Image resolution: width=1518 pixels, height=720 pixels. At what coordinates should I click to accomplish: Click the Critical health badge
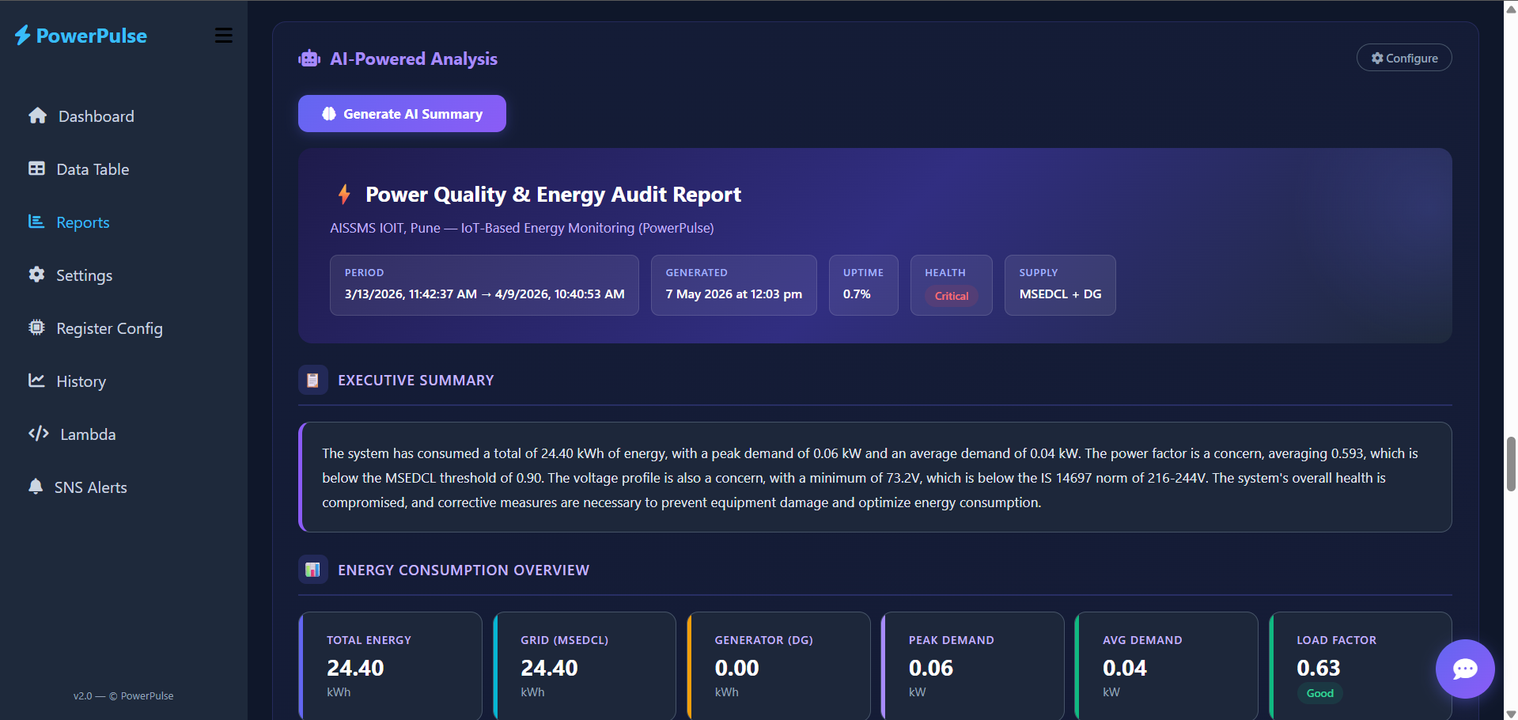coord(952,296)
